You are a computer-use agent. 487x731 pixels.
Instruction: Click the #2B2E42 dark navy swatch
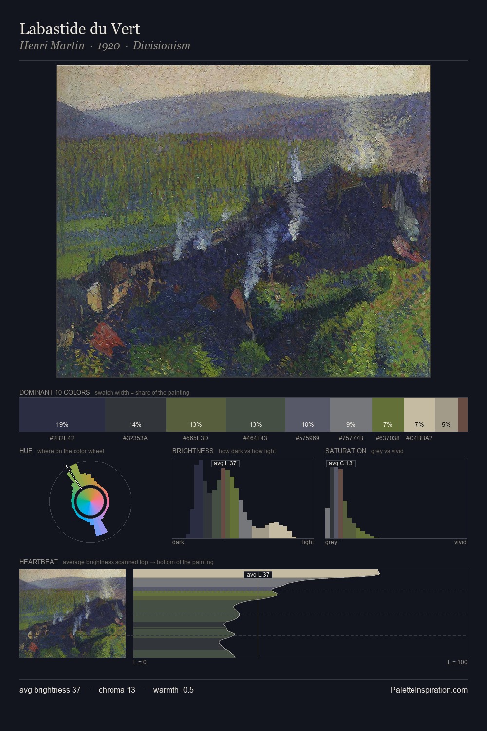pos(62,415)
